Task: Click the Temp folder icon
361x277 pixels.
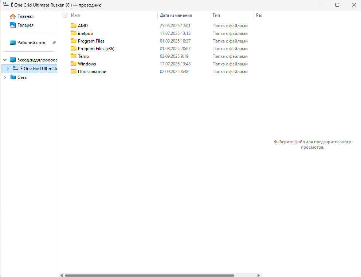Action: 74,56
